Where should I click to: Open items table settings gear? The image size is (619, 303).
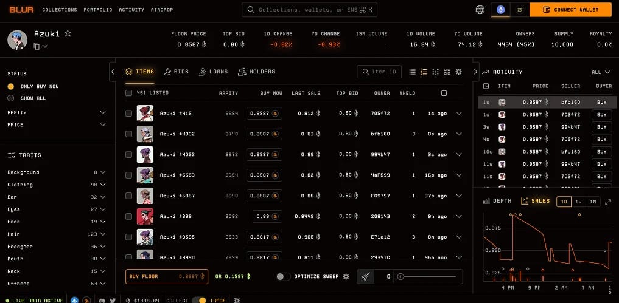point(458,72)
